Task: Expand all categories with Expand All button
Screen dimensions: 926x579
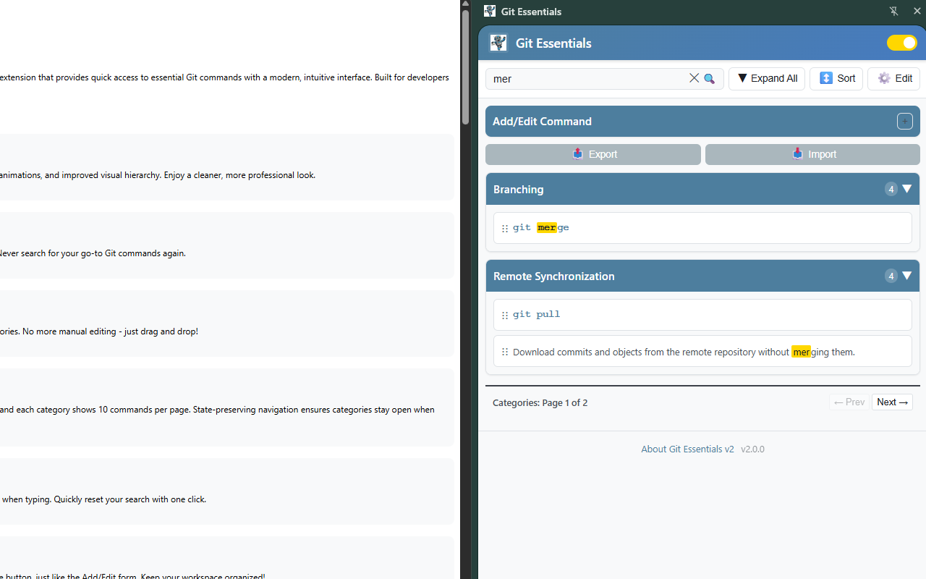Action: (767, 78)
